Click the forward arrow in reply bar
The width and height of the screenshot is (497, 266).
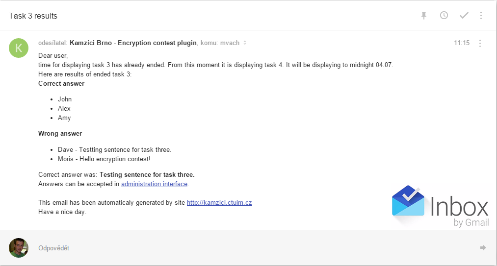click(x=483, y=248)
